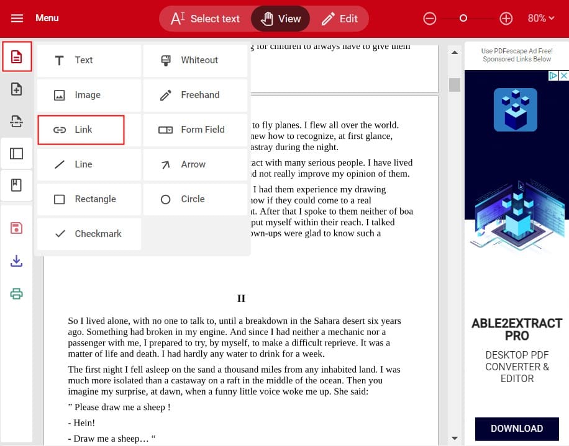Click the download arrow icon in sidebar
The height and width of the screenshot is (446, 569).
point(17,261)
